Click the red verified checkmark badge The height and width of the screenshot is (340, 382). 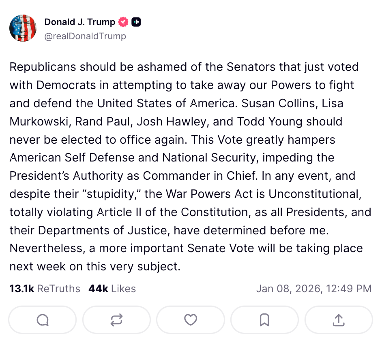pyautogui.click(x=123, y=22)
